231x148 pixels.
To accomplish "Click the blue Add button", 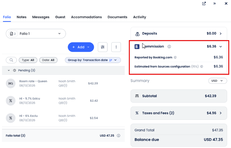I will point(81,47).
